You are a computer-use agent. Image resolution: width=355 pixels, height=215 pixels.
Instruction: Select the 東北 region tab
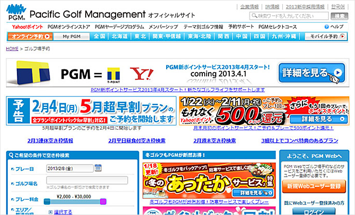click(140, 36)
